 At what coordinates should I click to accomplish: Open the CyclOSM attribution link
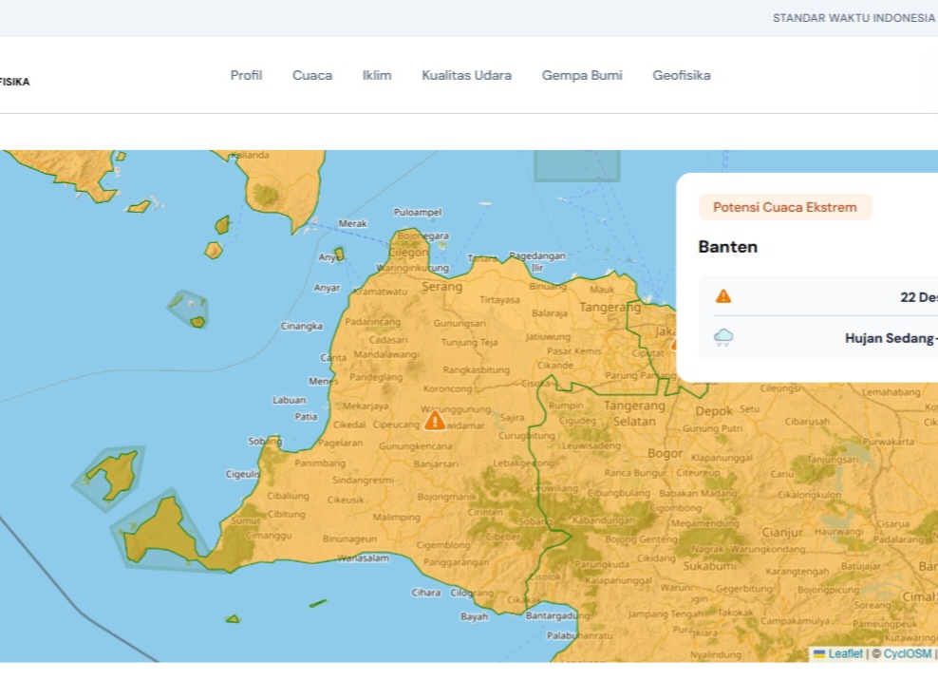907,653
